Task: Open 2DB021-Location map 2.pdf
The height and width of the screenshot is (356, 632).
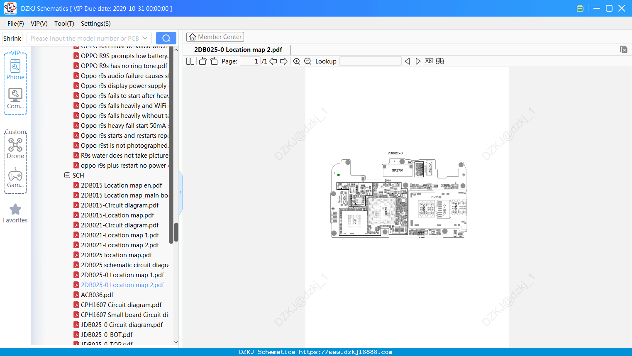Action: coord(120,245)
